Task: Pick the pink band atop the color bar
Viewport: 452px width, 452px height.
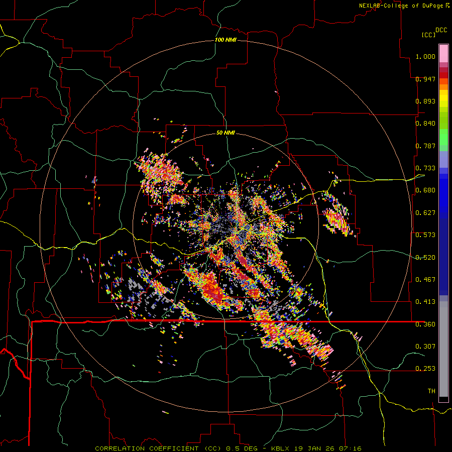Action: click(443, 53)
